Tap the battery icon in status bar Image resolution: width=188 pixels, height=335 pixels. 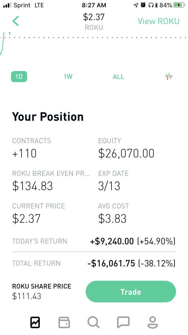(179, 5)
